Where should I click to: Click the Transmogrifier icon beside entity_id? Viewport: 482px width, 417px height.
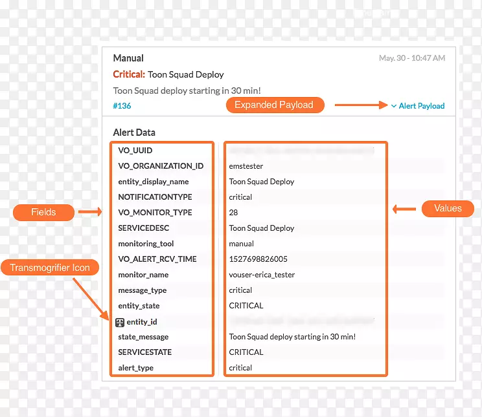tap(120, 321)
